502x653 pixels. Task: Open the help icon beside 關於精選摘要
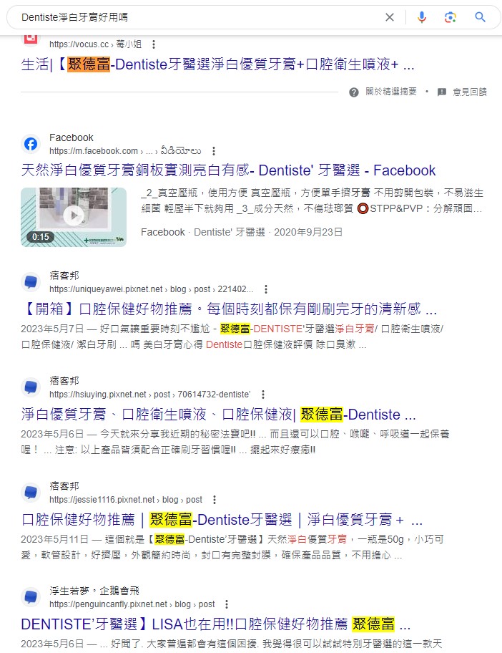[x=354, y=92]
